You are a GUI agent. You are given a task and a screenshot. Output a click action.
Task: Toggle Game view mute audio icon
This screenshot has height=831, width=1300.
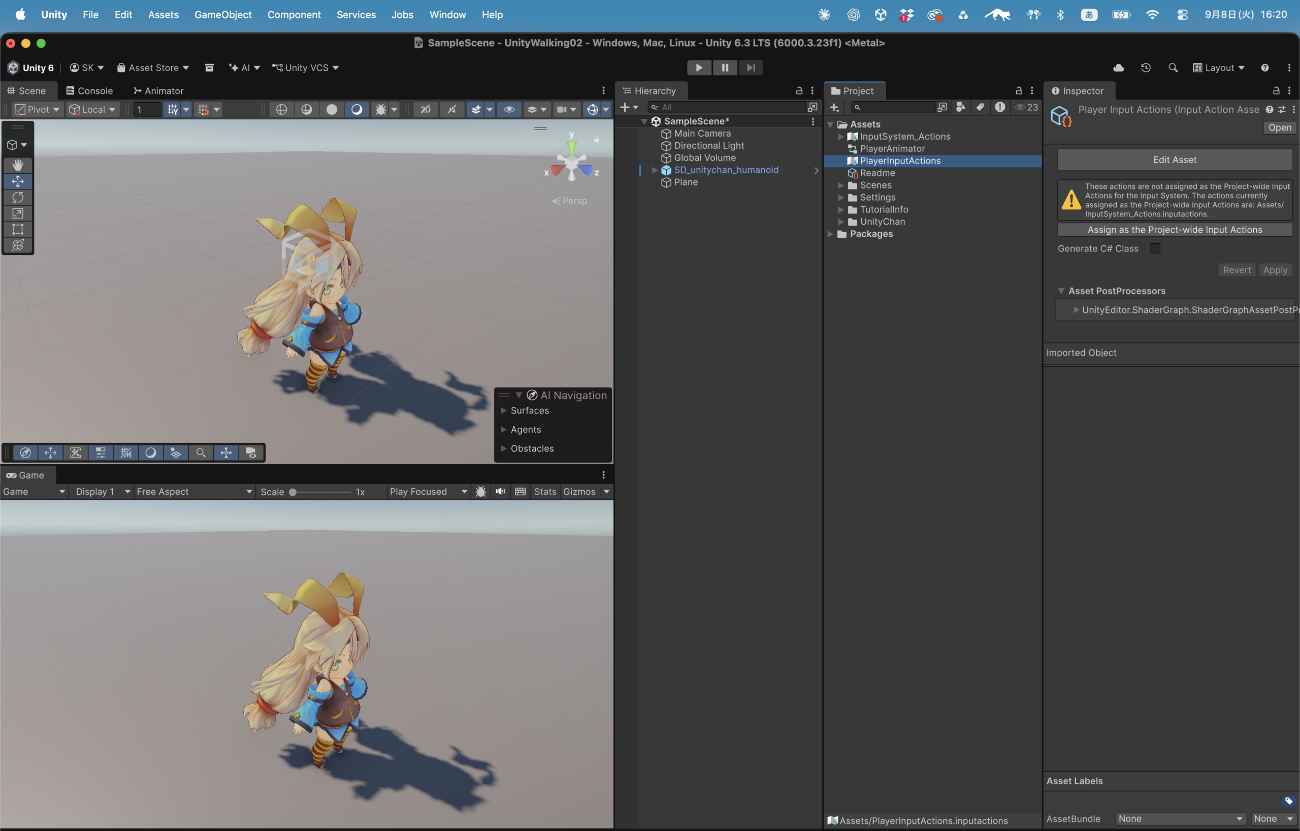click(501, 491)
